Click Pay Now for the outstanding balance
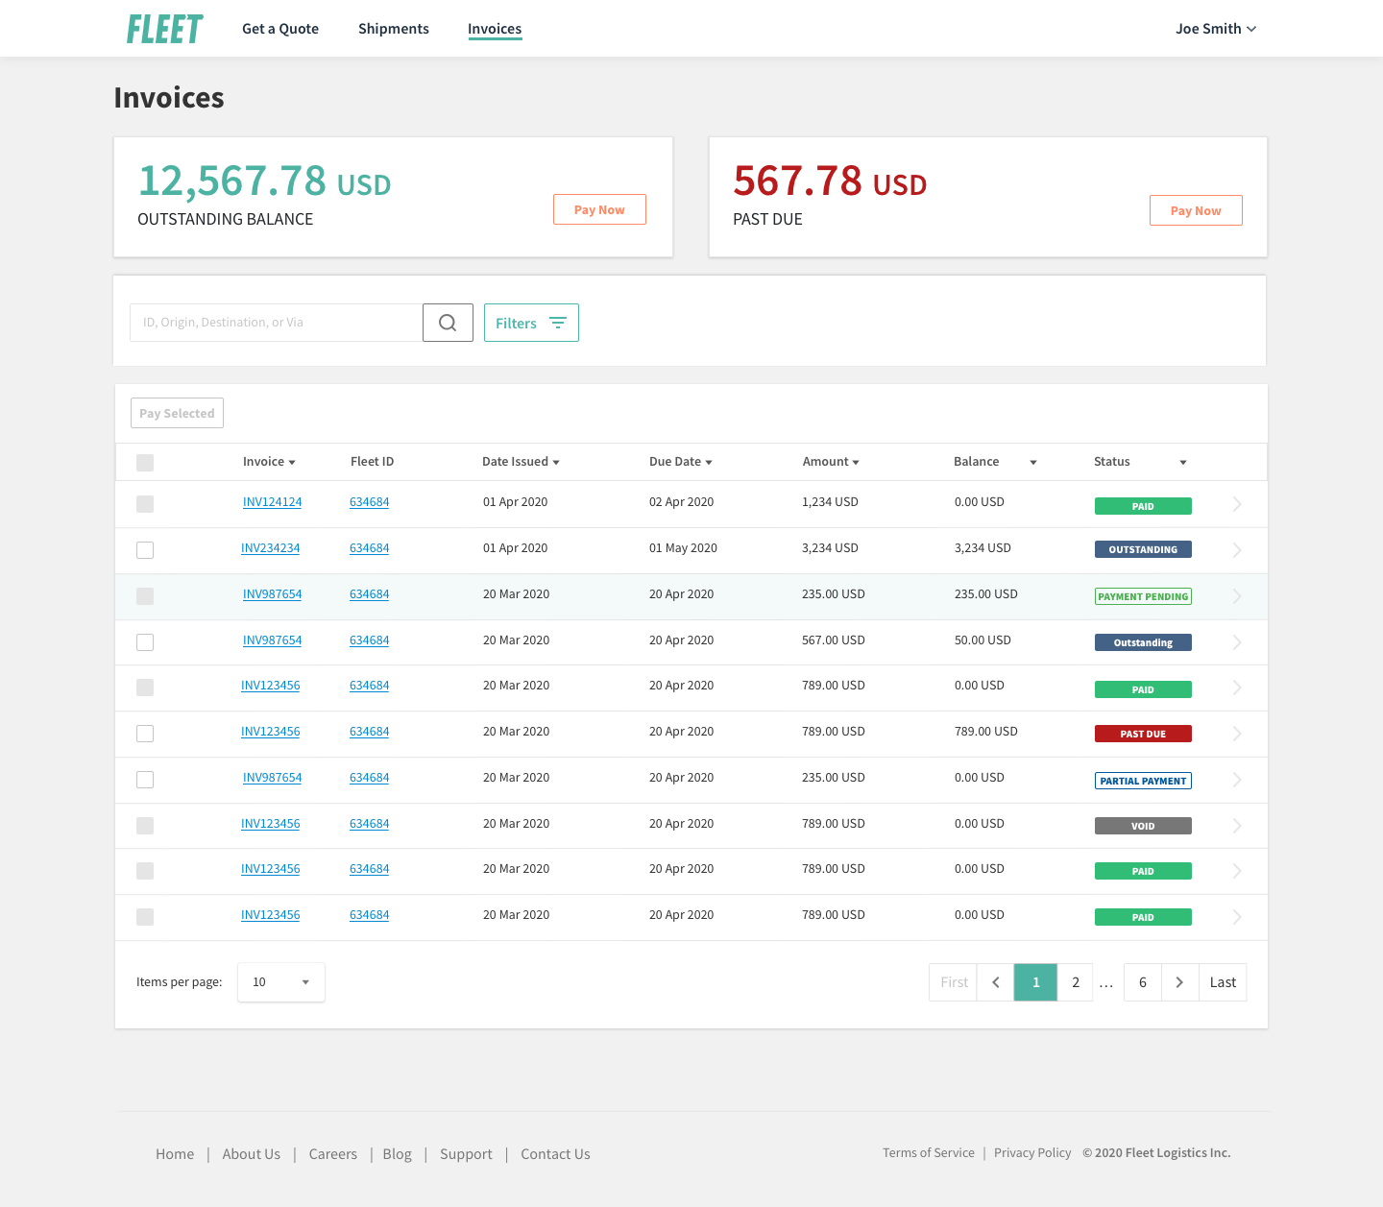The height and width of the screenshot is (1207, 1383). [599, 209]
